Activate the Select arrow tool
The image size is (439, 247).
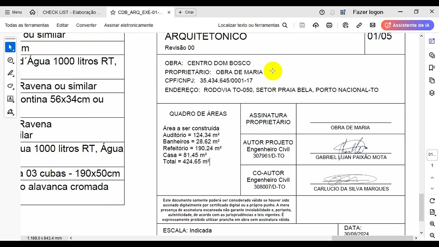[10, 47]
